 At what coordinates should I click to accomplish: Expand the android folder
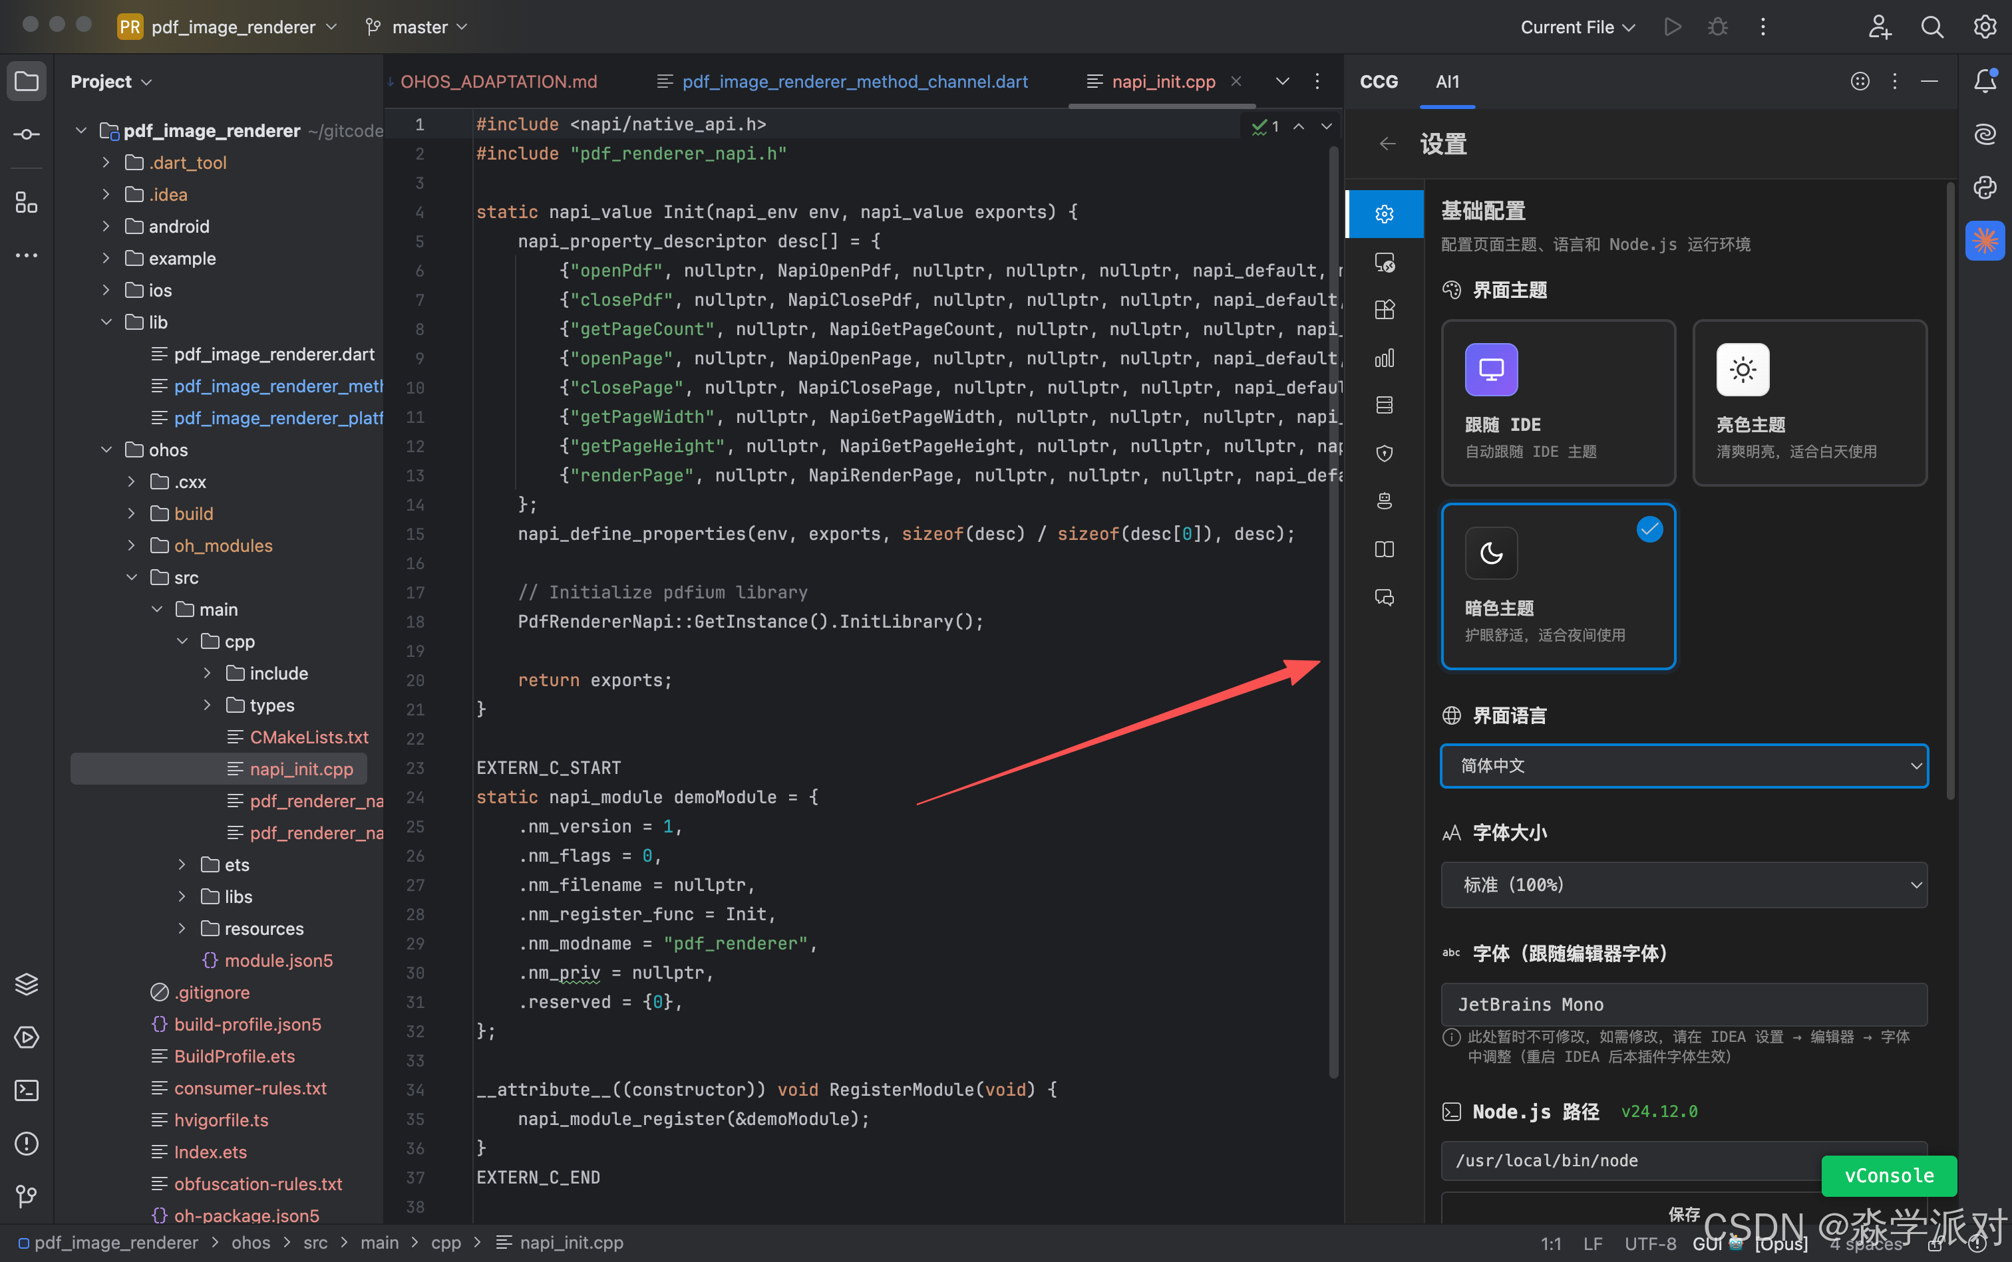coord(106,226)
